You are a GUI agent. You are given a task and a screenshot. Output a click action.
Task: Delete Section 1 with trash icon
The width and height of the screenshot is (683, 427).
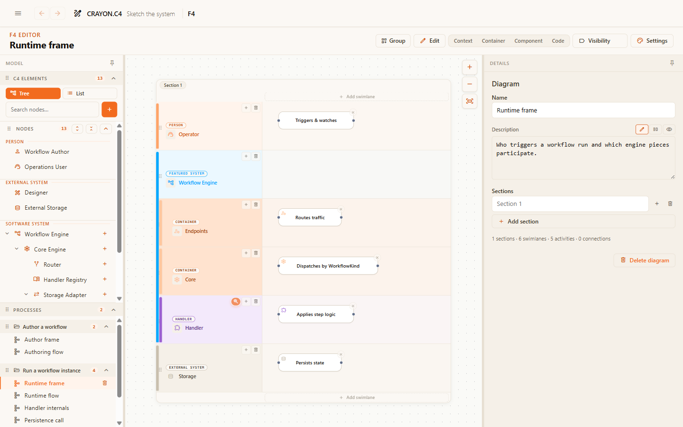click(670, 204)
